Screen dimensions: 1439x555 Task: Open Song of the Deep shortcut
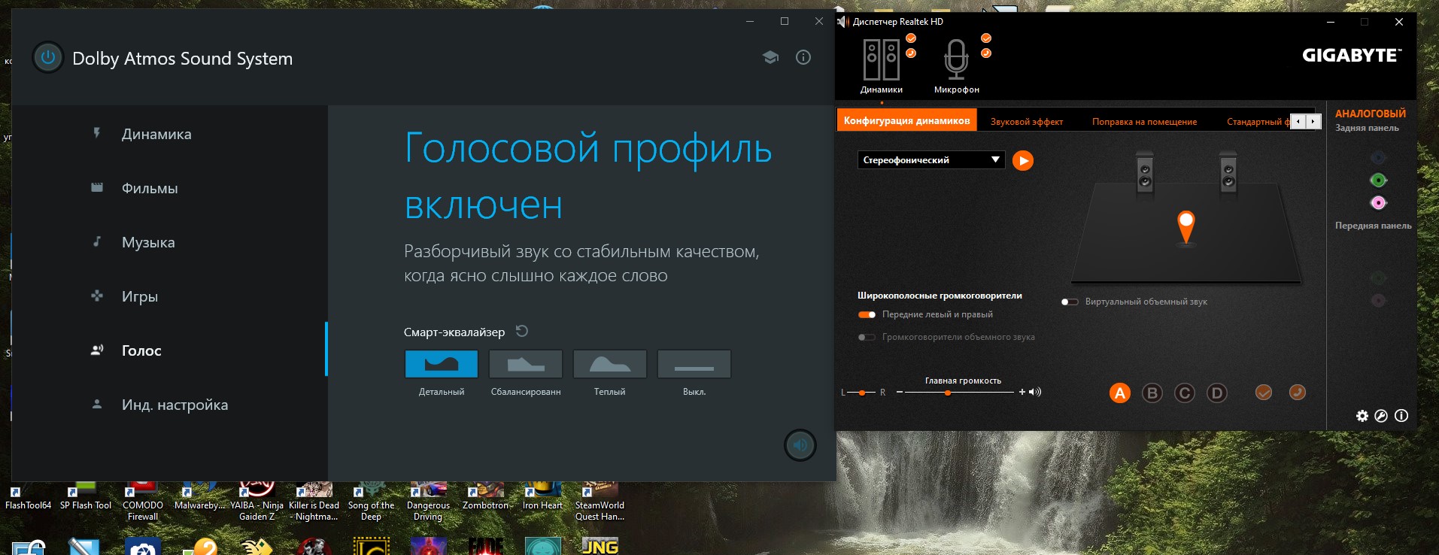[371, 502]
